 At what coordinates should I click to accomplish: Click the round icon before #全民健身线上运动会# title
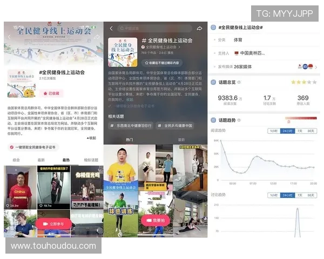click(213, 28)
